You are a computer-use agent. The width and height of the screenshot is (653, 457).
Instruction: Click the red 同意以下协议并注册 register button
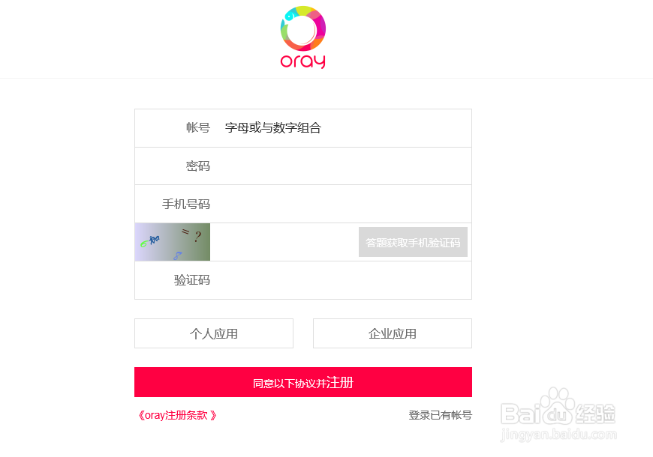coord(302,381)
